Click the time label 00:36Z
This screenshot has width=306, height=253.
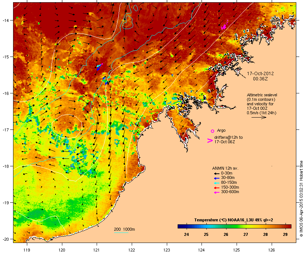[x=260, y=79]
